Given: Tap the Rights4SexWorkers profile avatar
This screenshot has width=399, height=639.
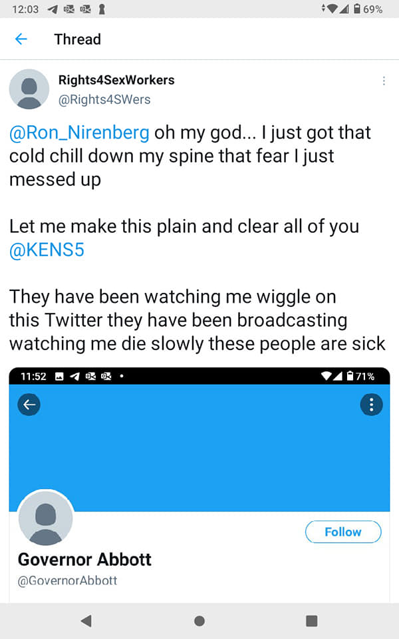Looking at the screenshot, I should [29, 89].
